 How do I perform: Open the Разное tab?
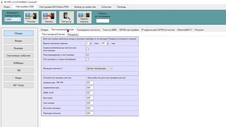[199, 30]
